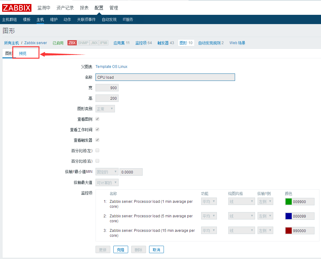Viewport: 321px width, 259px height.
Task: Open 纵轴Y侧 dropdown for 15 min load item
Action: point(265,231)
